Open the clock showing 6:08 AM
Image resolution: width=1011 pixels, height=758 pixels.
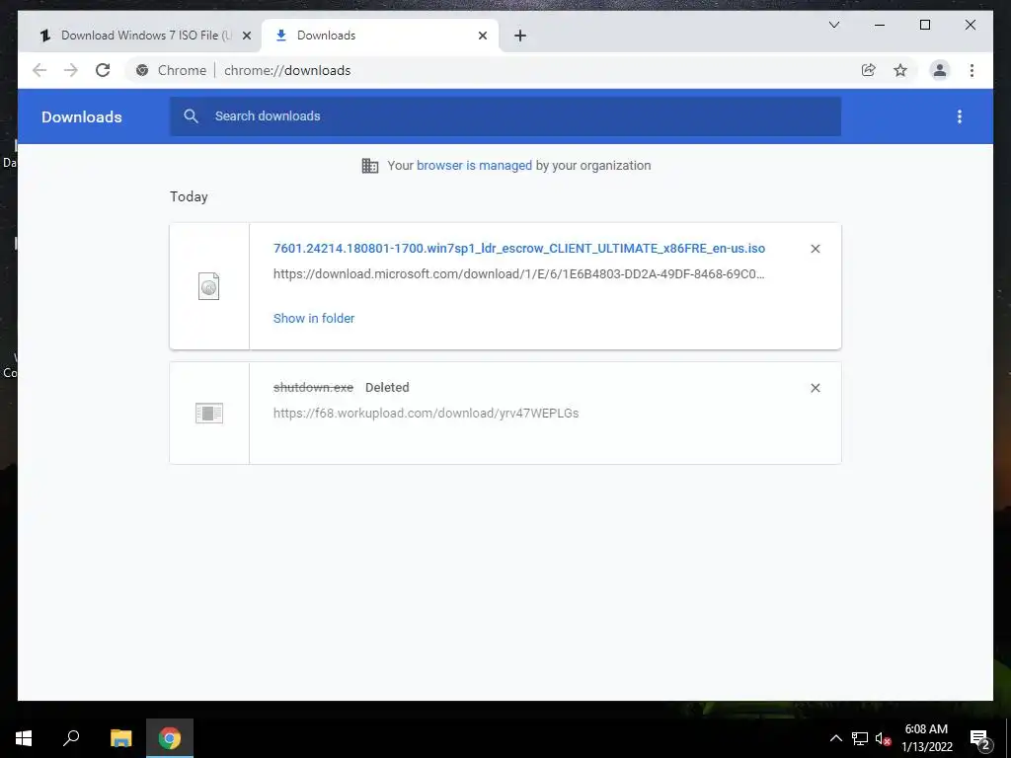926,738
